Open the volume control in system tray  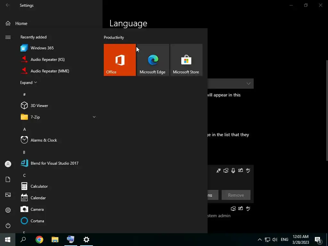pos(275,240)
